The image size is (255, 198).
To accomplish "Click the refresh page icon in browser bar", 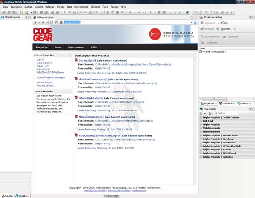I will [x=56, y=23].
